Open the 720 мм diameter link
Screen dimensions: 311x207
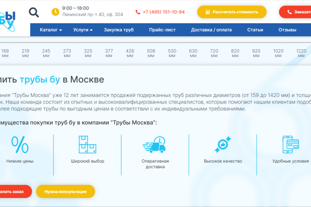pyautogui.click(x=214, y=53)
